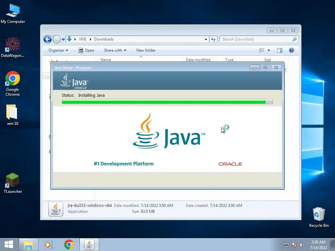Click jre-8u333-windows-x64 file name
Viewport: 335px width, 251px height.
(x=90, y=206)
